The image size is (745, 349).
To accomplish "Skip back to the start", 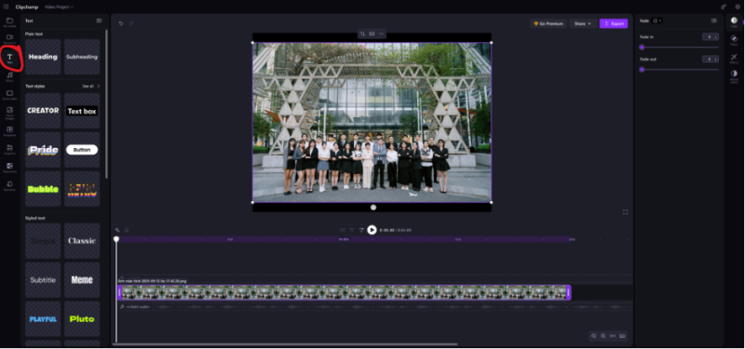I will [x=342, y=230].
